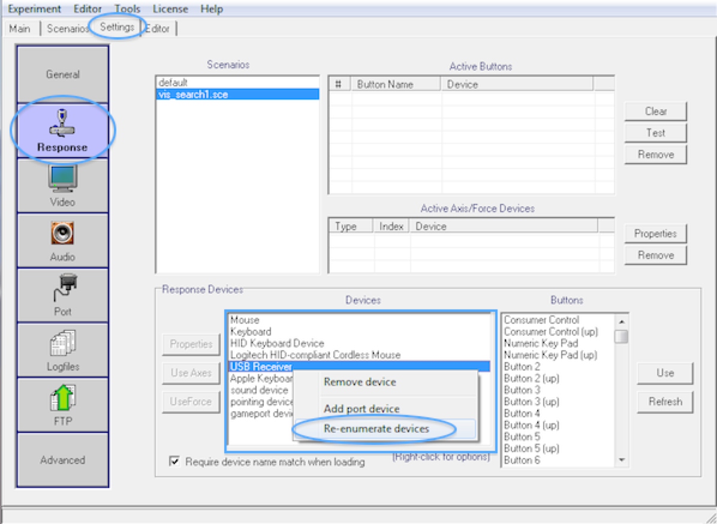The image size is (717, 524).
Task: Select the General settings panel button
Action: pyautogui.click(x=62, y=74)
